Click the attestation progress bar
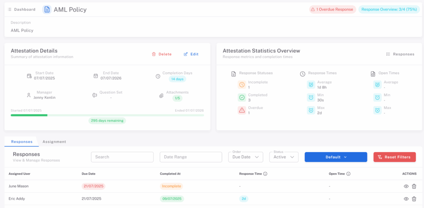The image size is (424, 208). click(107, 115)
